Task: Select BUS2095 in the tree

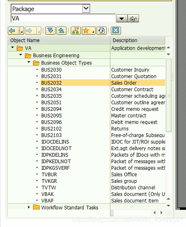Action: point(52,115)
